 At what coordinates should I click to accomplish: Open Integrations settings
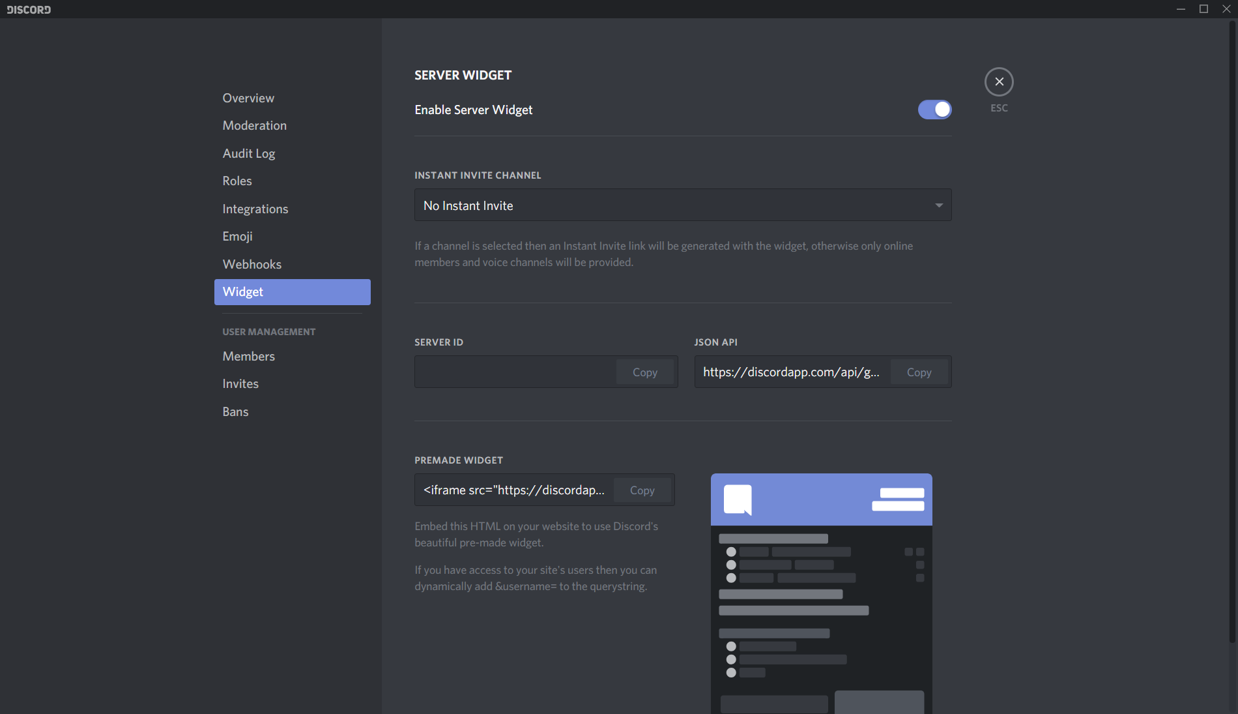click(293, 209)
